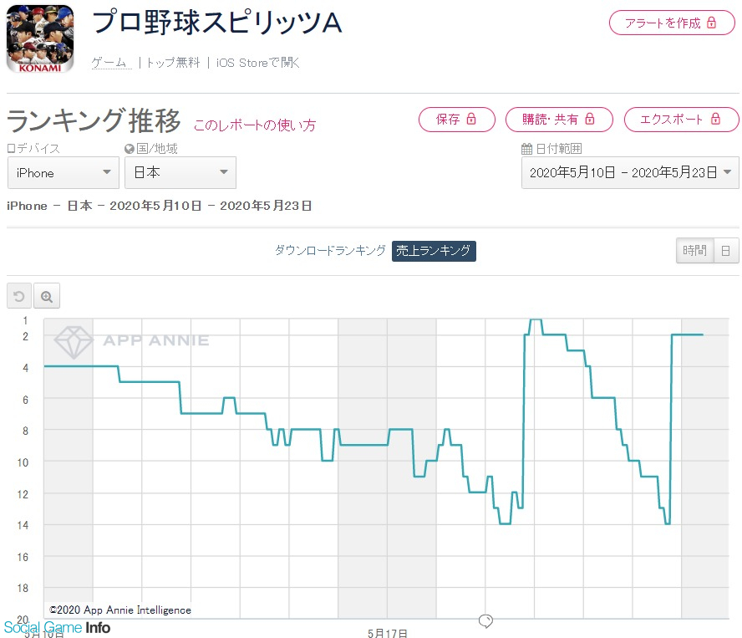Screen dimensions: 742x638
Task: Click the Pro Yakyuu Spirits A app icon
Action: [39, 38]
